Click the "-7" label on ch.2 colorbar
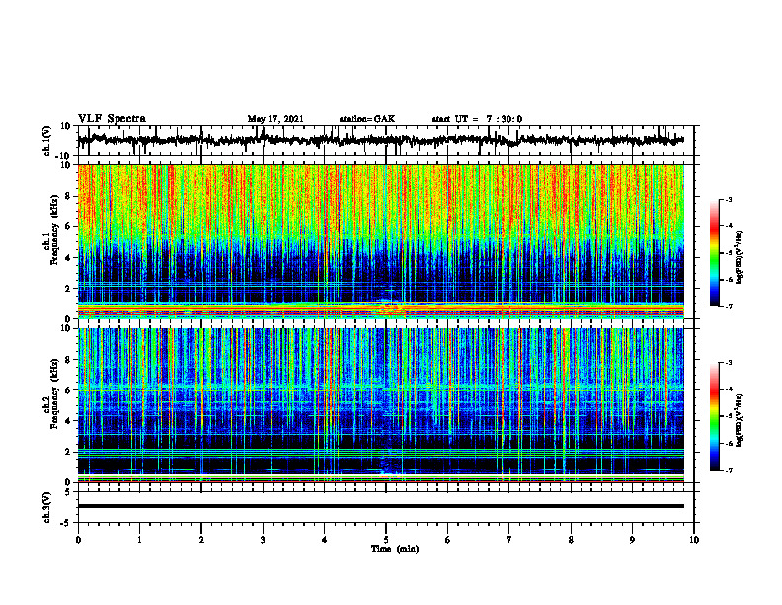This screenshot has height=605, width=782. click(x=728, y=471)
